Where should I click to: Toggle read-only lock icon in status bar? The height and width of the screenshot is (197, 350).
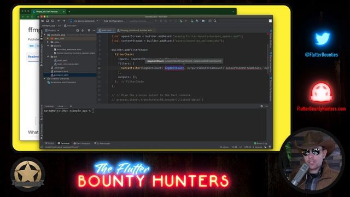(265, 147)
